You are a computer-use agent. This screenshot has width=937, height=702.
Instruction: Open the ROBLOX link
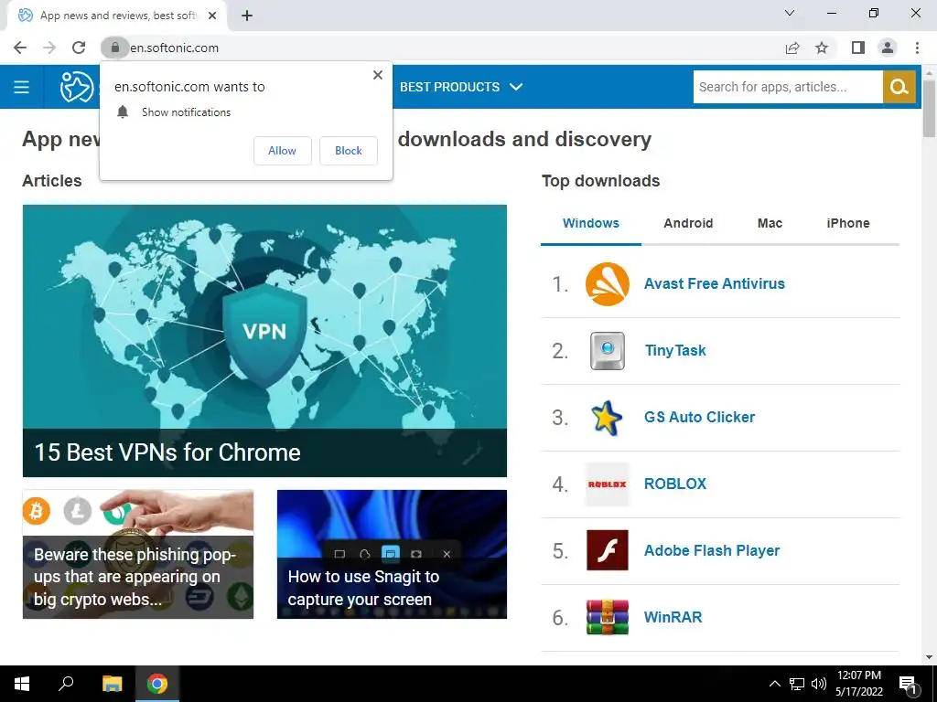[675, 484]
